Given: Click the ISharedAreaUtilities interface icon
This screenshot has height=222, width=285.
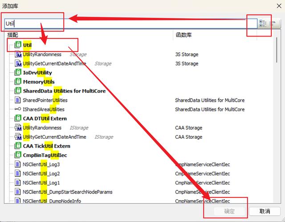Looking at the screenshot, I should (x=18, y=109).
